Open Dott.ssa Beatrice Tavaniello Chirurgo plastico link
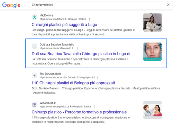The height and width of the screenshot is (131, 173). pyautogui.click(x=83, y=54)
